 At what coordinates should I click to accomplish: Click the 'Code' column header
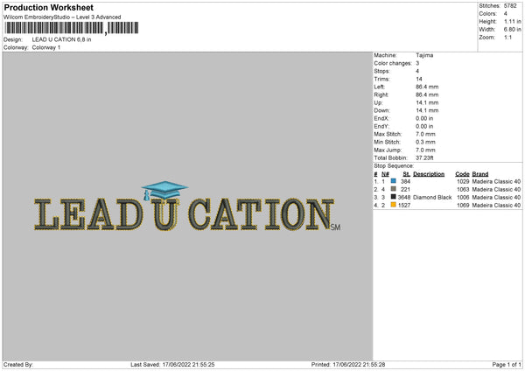pyautogui.click(x=462, y=174)
